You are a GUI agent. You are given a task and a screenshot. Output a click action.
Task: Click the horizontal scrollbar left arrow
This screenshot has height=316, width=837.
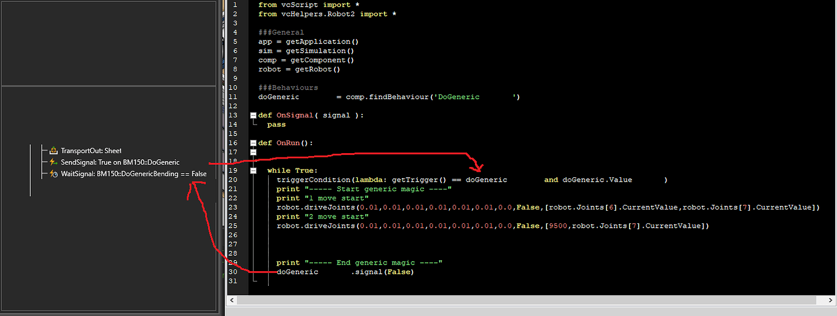(x=232, y=300)
